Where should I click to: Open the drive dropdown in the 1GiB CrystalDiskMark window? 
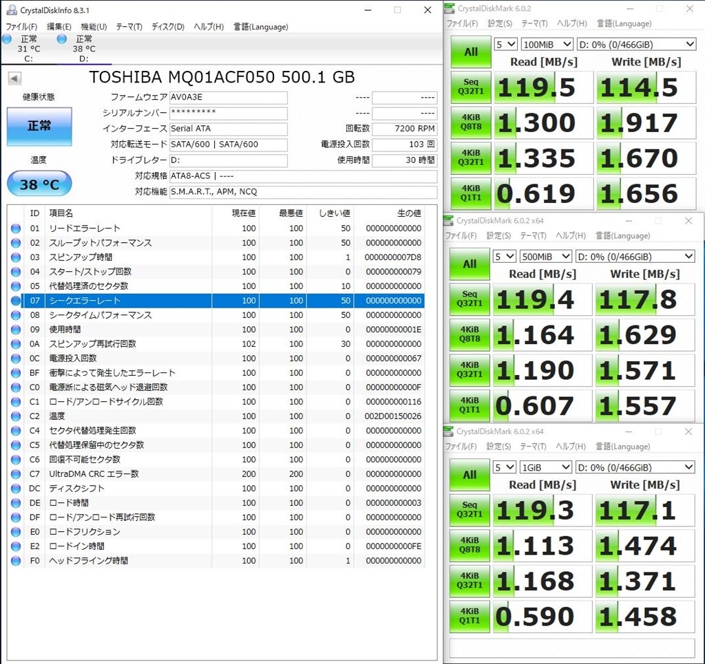[635, 467]
